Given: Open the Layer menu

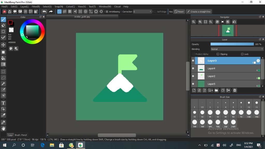Looking at the screenshot, I should point(25,6).
